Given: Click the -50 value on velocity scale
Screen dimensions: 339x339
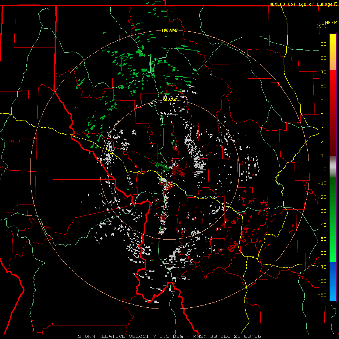Looking at the screenshot, I should pos(322,239).
